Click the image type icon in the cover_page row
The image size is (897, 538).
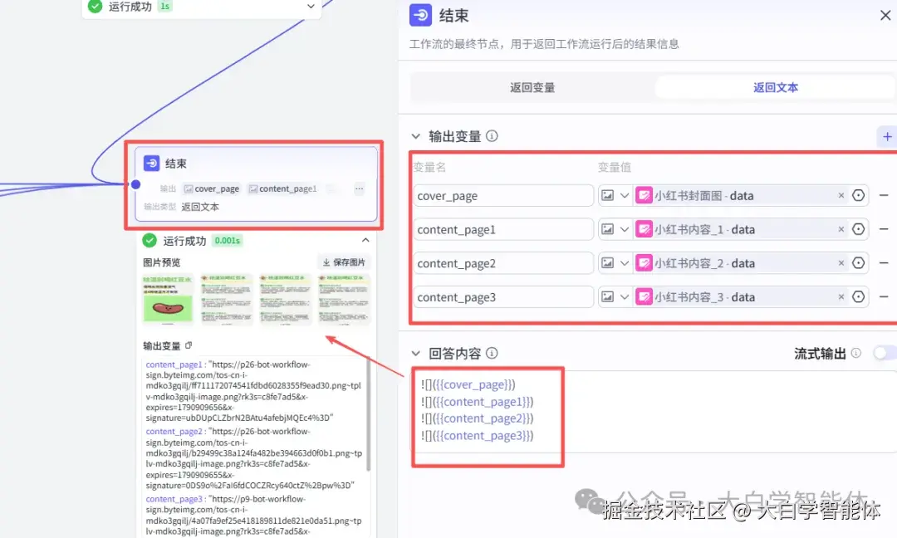(x=608, y=195)
